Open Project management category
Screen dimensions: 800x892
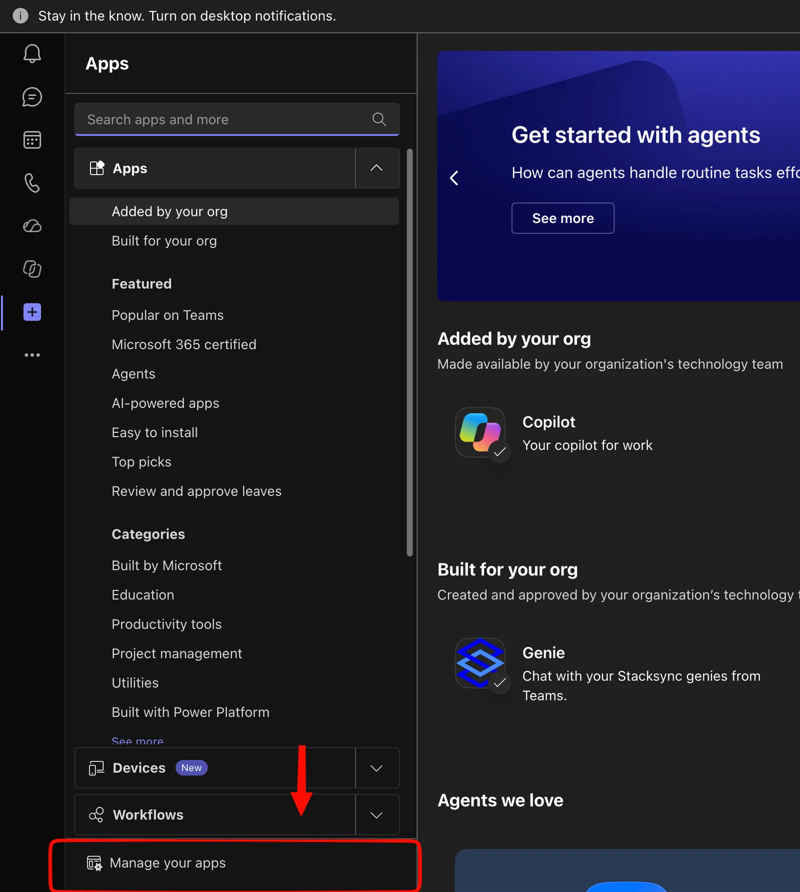pos(176,653)
